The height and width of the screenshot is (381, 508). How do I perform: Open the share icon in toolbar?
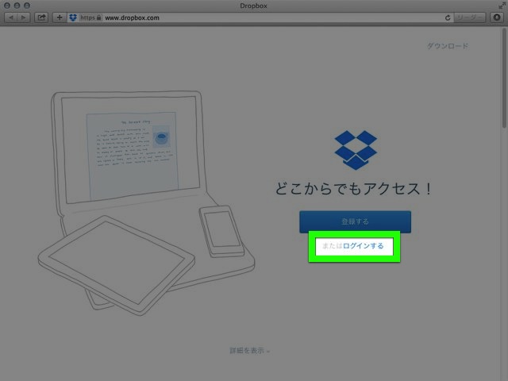point(41,17)
